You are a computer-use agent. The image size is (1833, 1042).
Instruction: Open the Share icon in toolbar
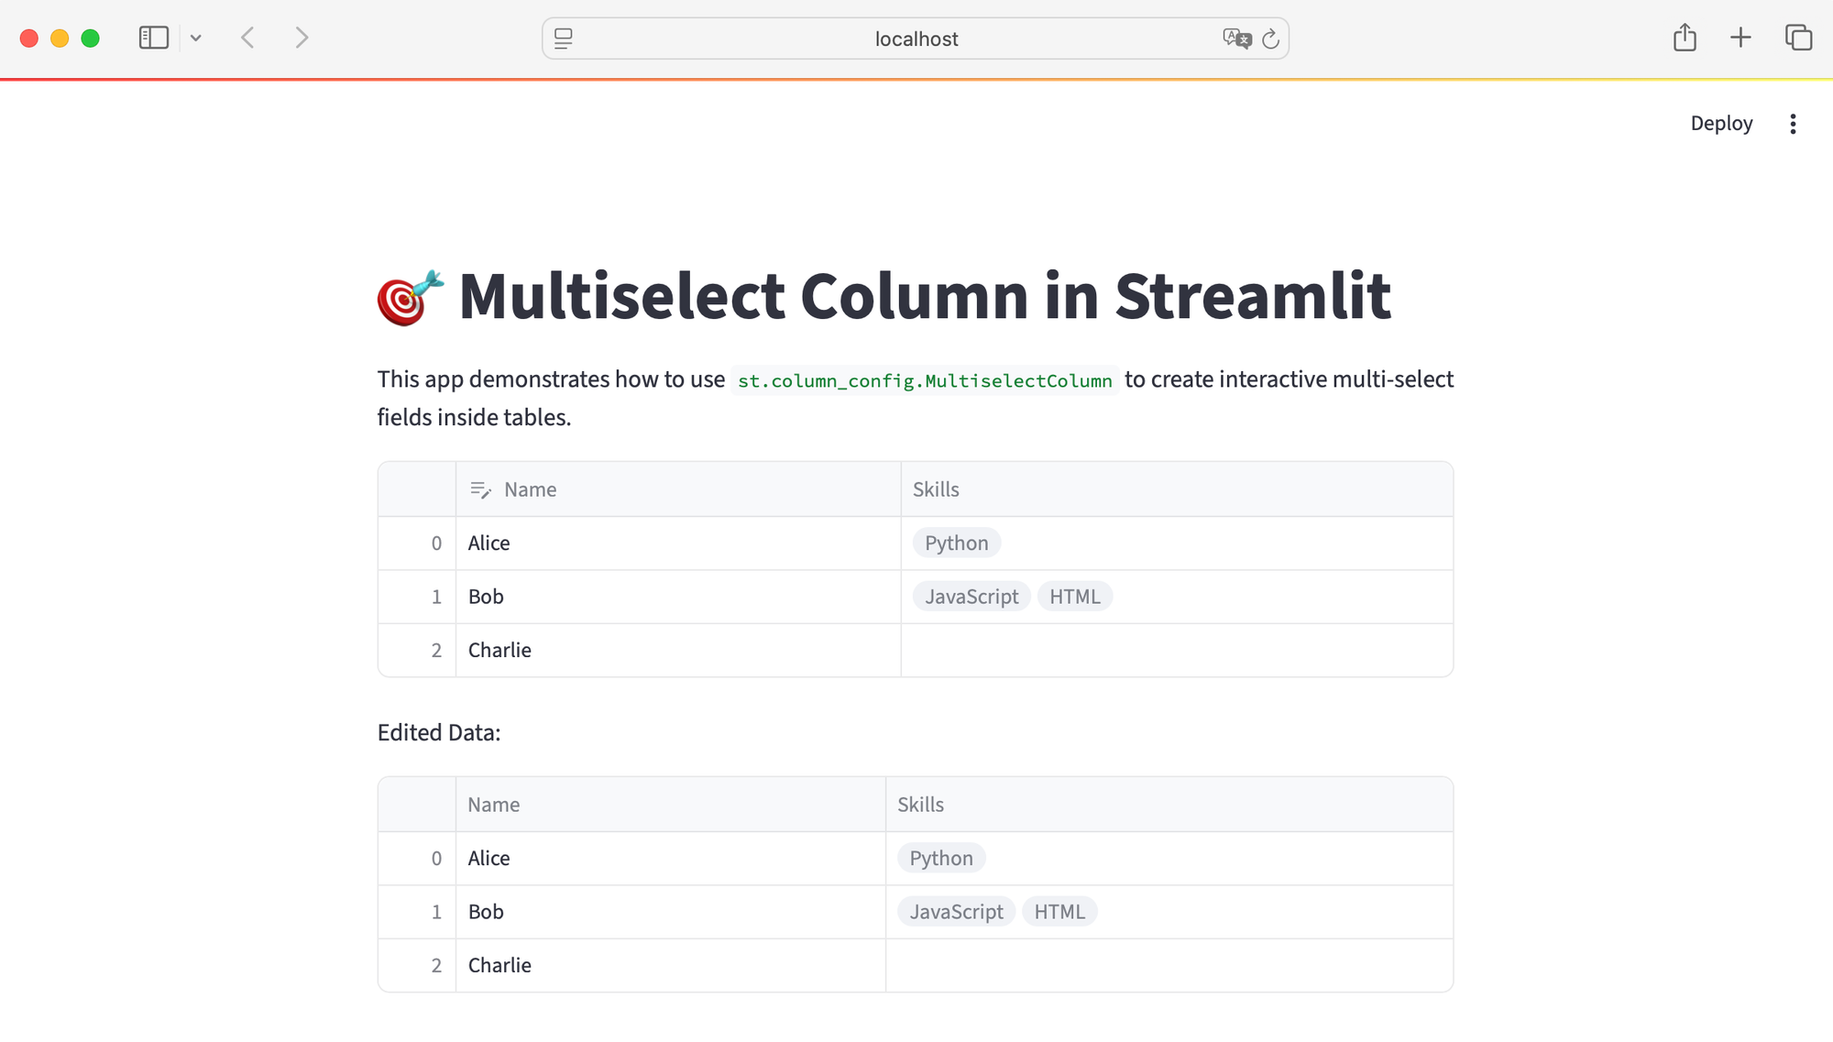click(x=1685, y=38)
